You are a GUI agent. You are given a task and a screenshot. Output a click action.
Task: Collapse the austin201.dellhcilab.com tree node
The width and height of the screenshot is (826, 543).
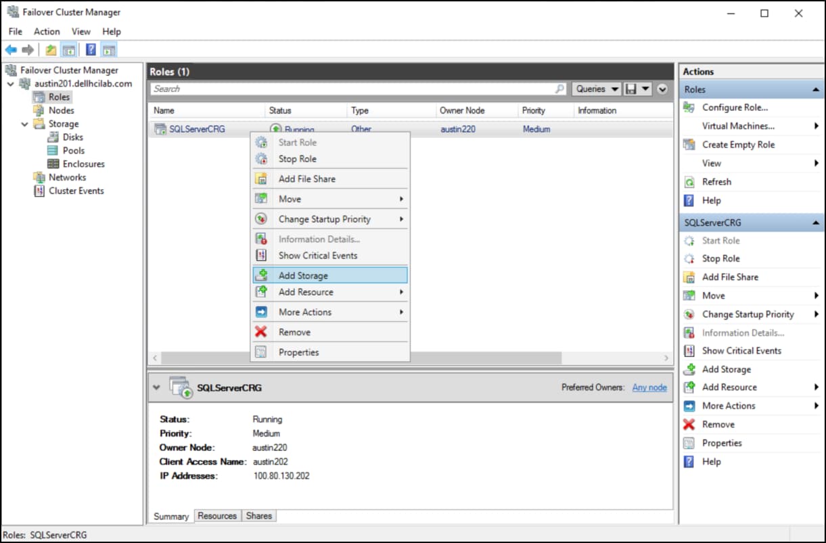tap(11, 84)
